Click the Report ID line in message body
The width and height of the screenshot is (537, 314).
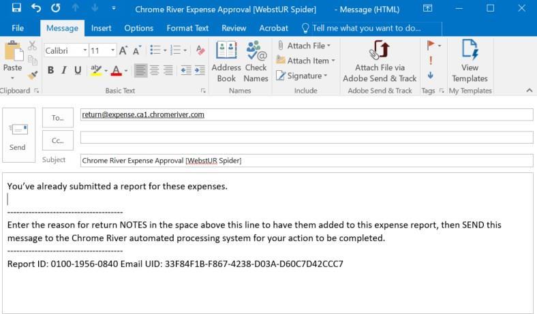tap(175, 264)
